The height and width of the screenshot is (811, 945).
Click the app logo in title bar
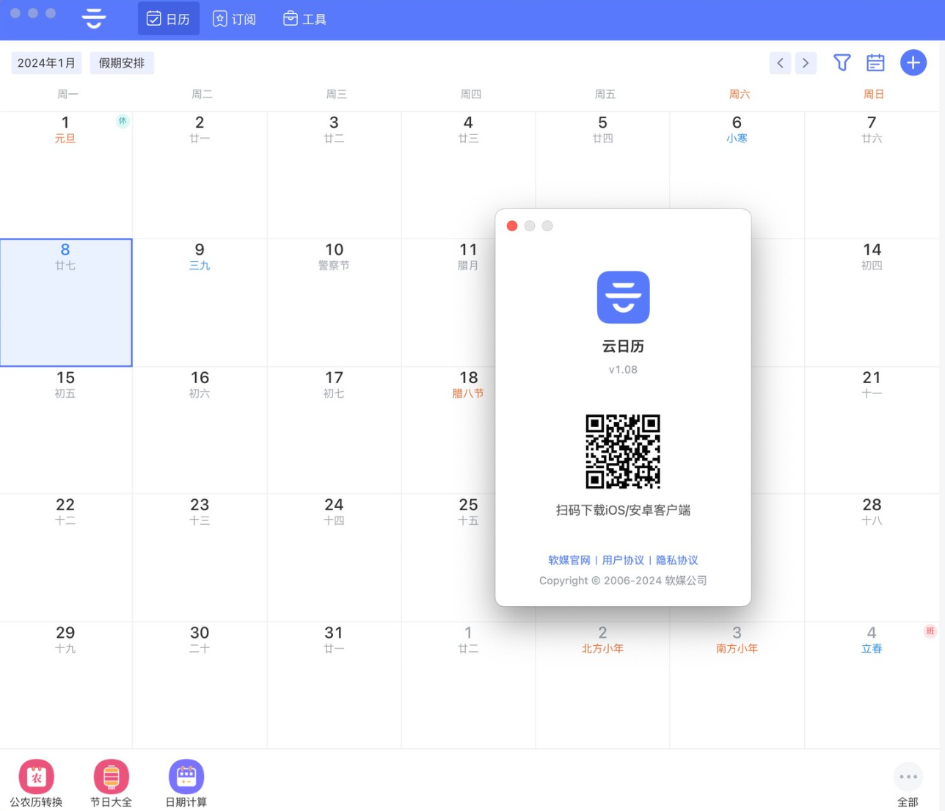(94, 18)
